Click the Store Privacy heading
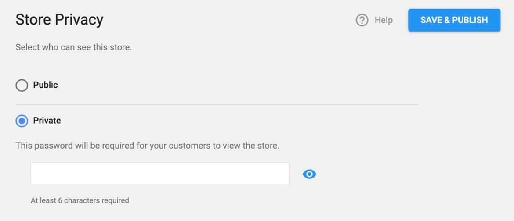The width and height of the screenshot is (514, 221). tap(59, 20)
